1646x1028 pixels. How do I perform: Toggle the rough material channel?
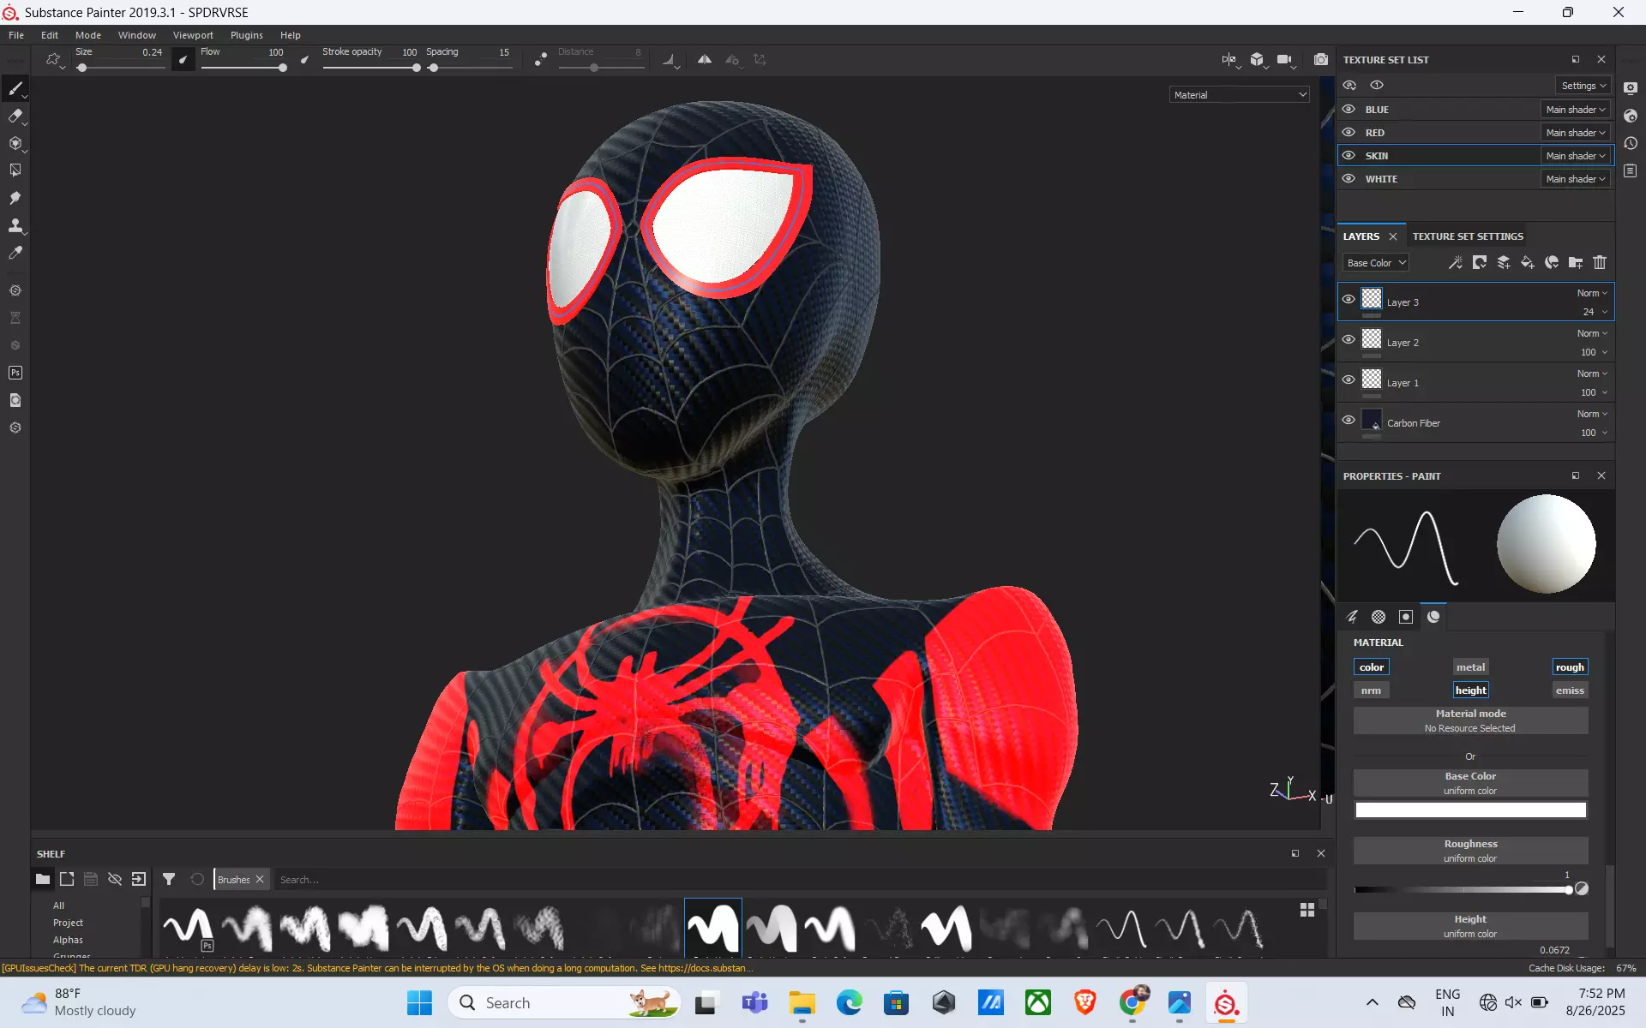point(1570,667)
